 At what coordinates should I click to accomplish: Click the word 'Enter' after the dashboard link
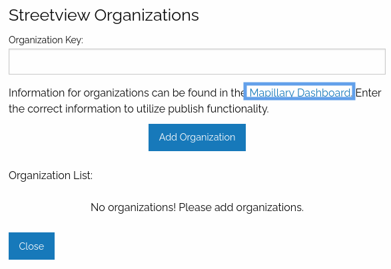368,93
